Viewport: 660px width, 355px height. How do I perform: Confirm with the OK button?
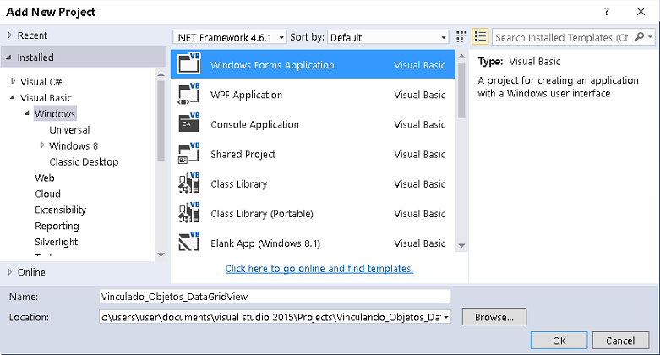[559, 340]
